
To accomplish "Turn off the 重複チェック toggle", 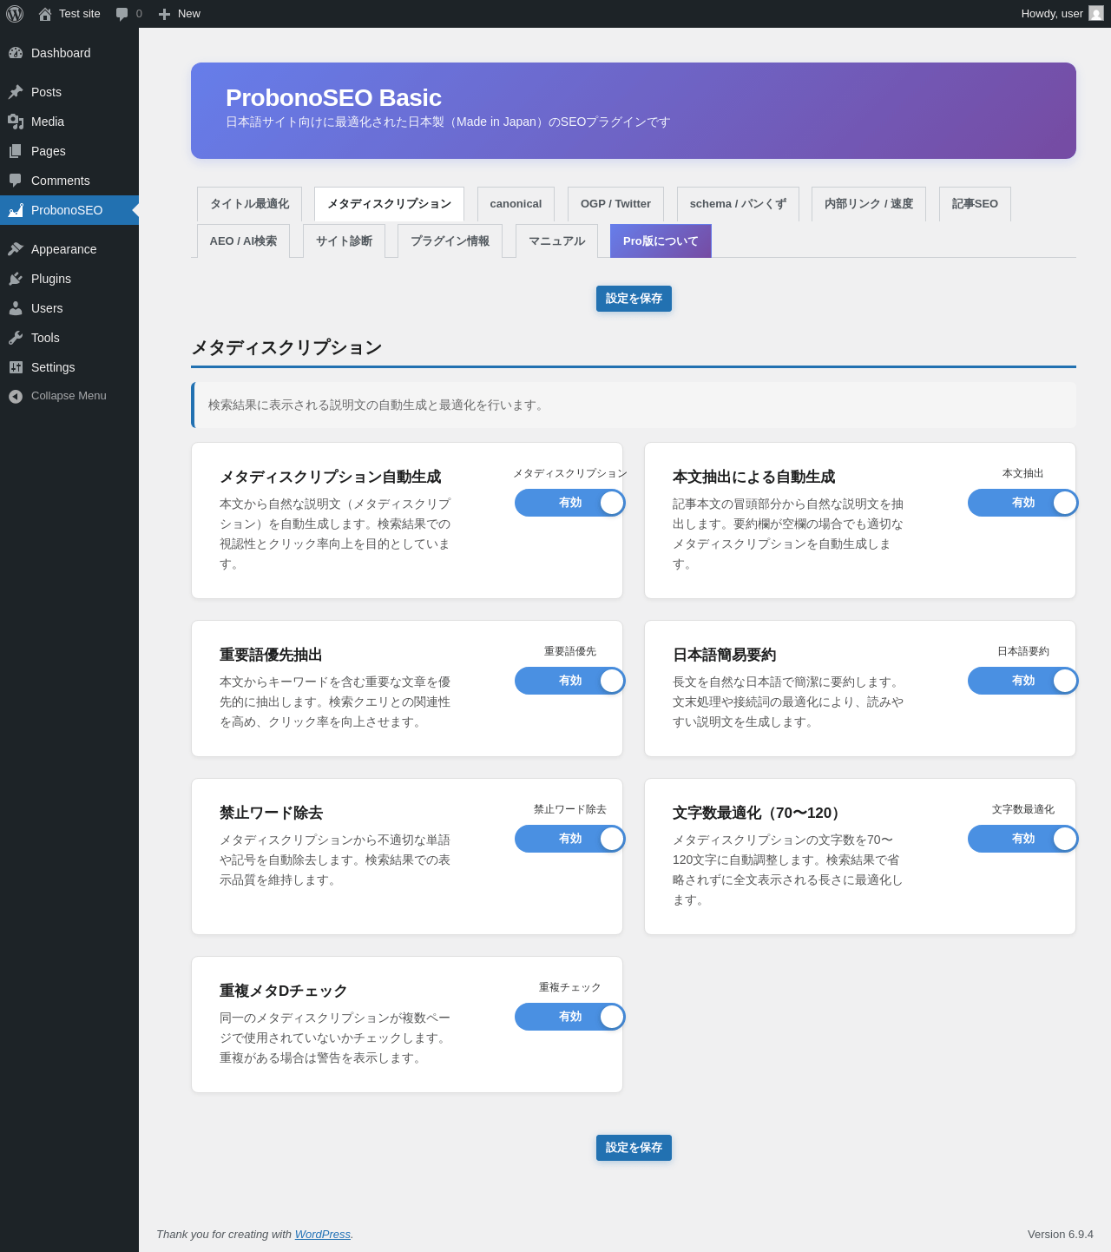I will [x=570, y=1017].
